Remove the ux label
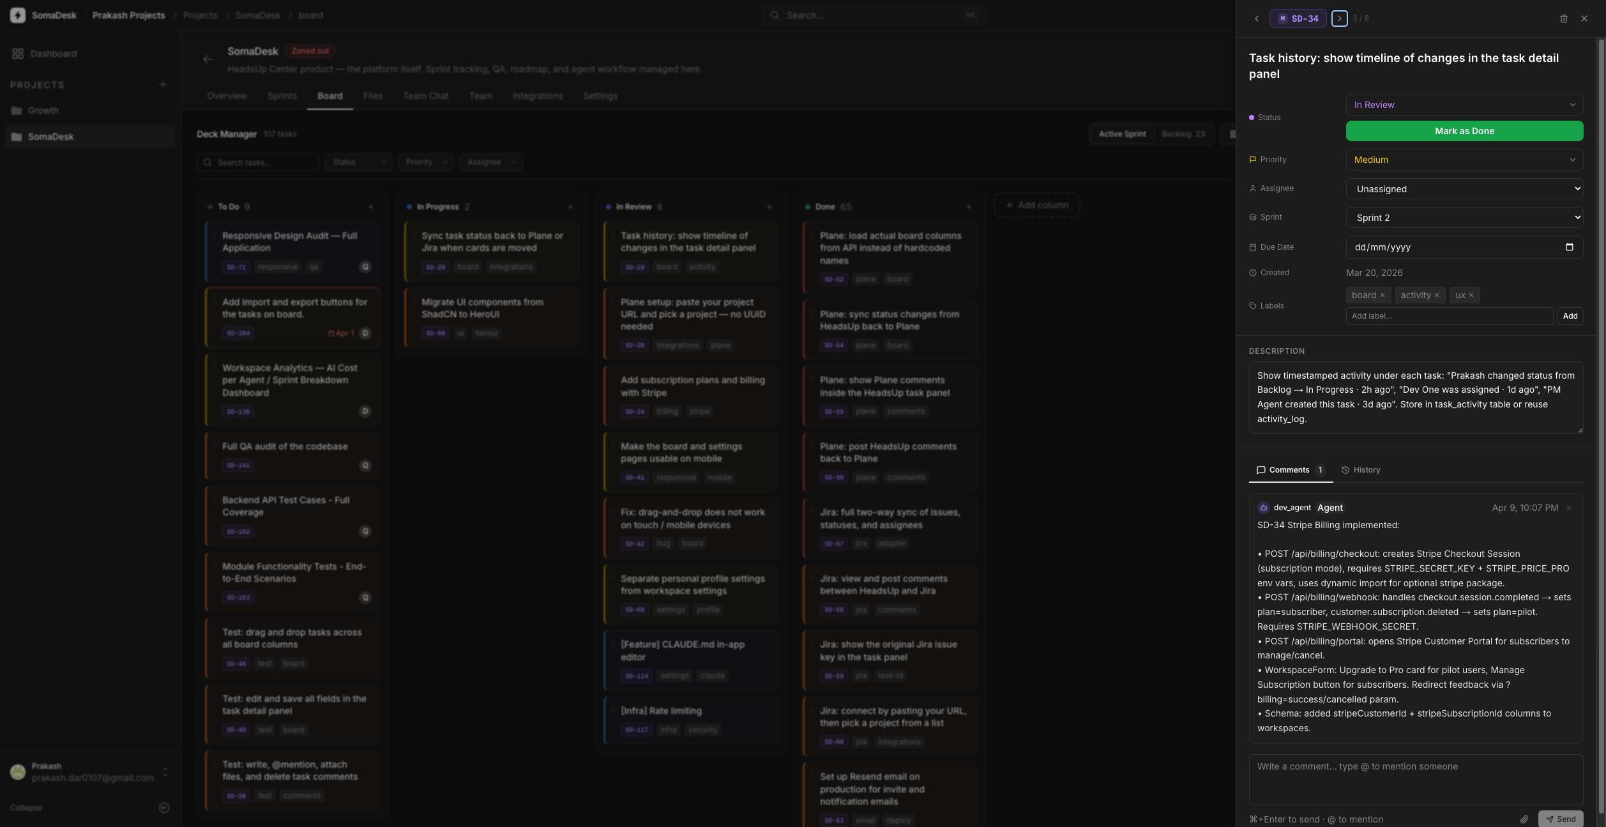Viewport: 1606px width, 827px height. click(1471, 295)
